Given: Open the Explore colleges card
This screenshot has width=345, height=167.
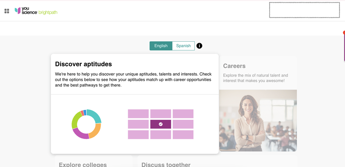Looking at the screenshot, I should 83,165.
